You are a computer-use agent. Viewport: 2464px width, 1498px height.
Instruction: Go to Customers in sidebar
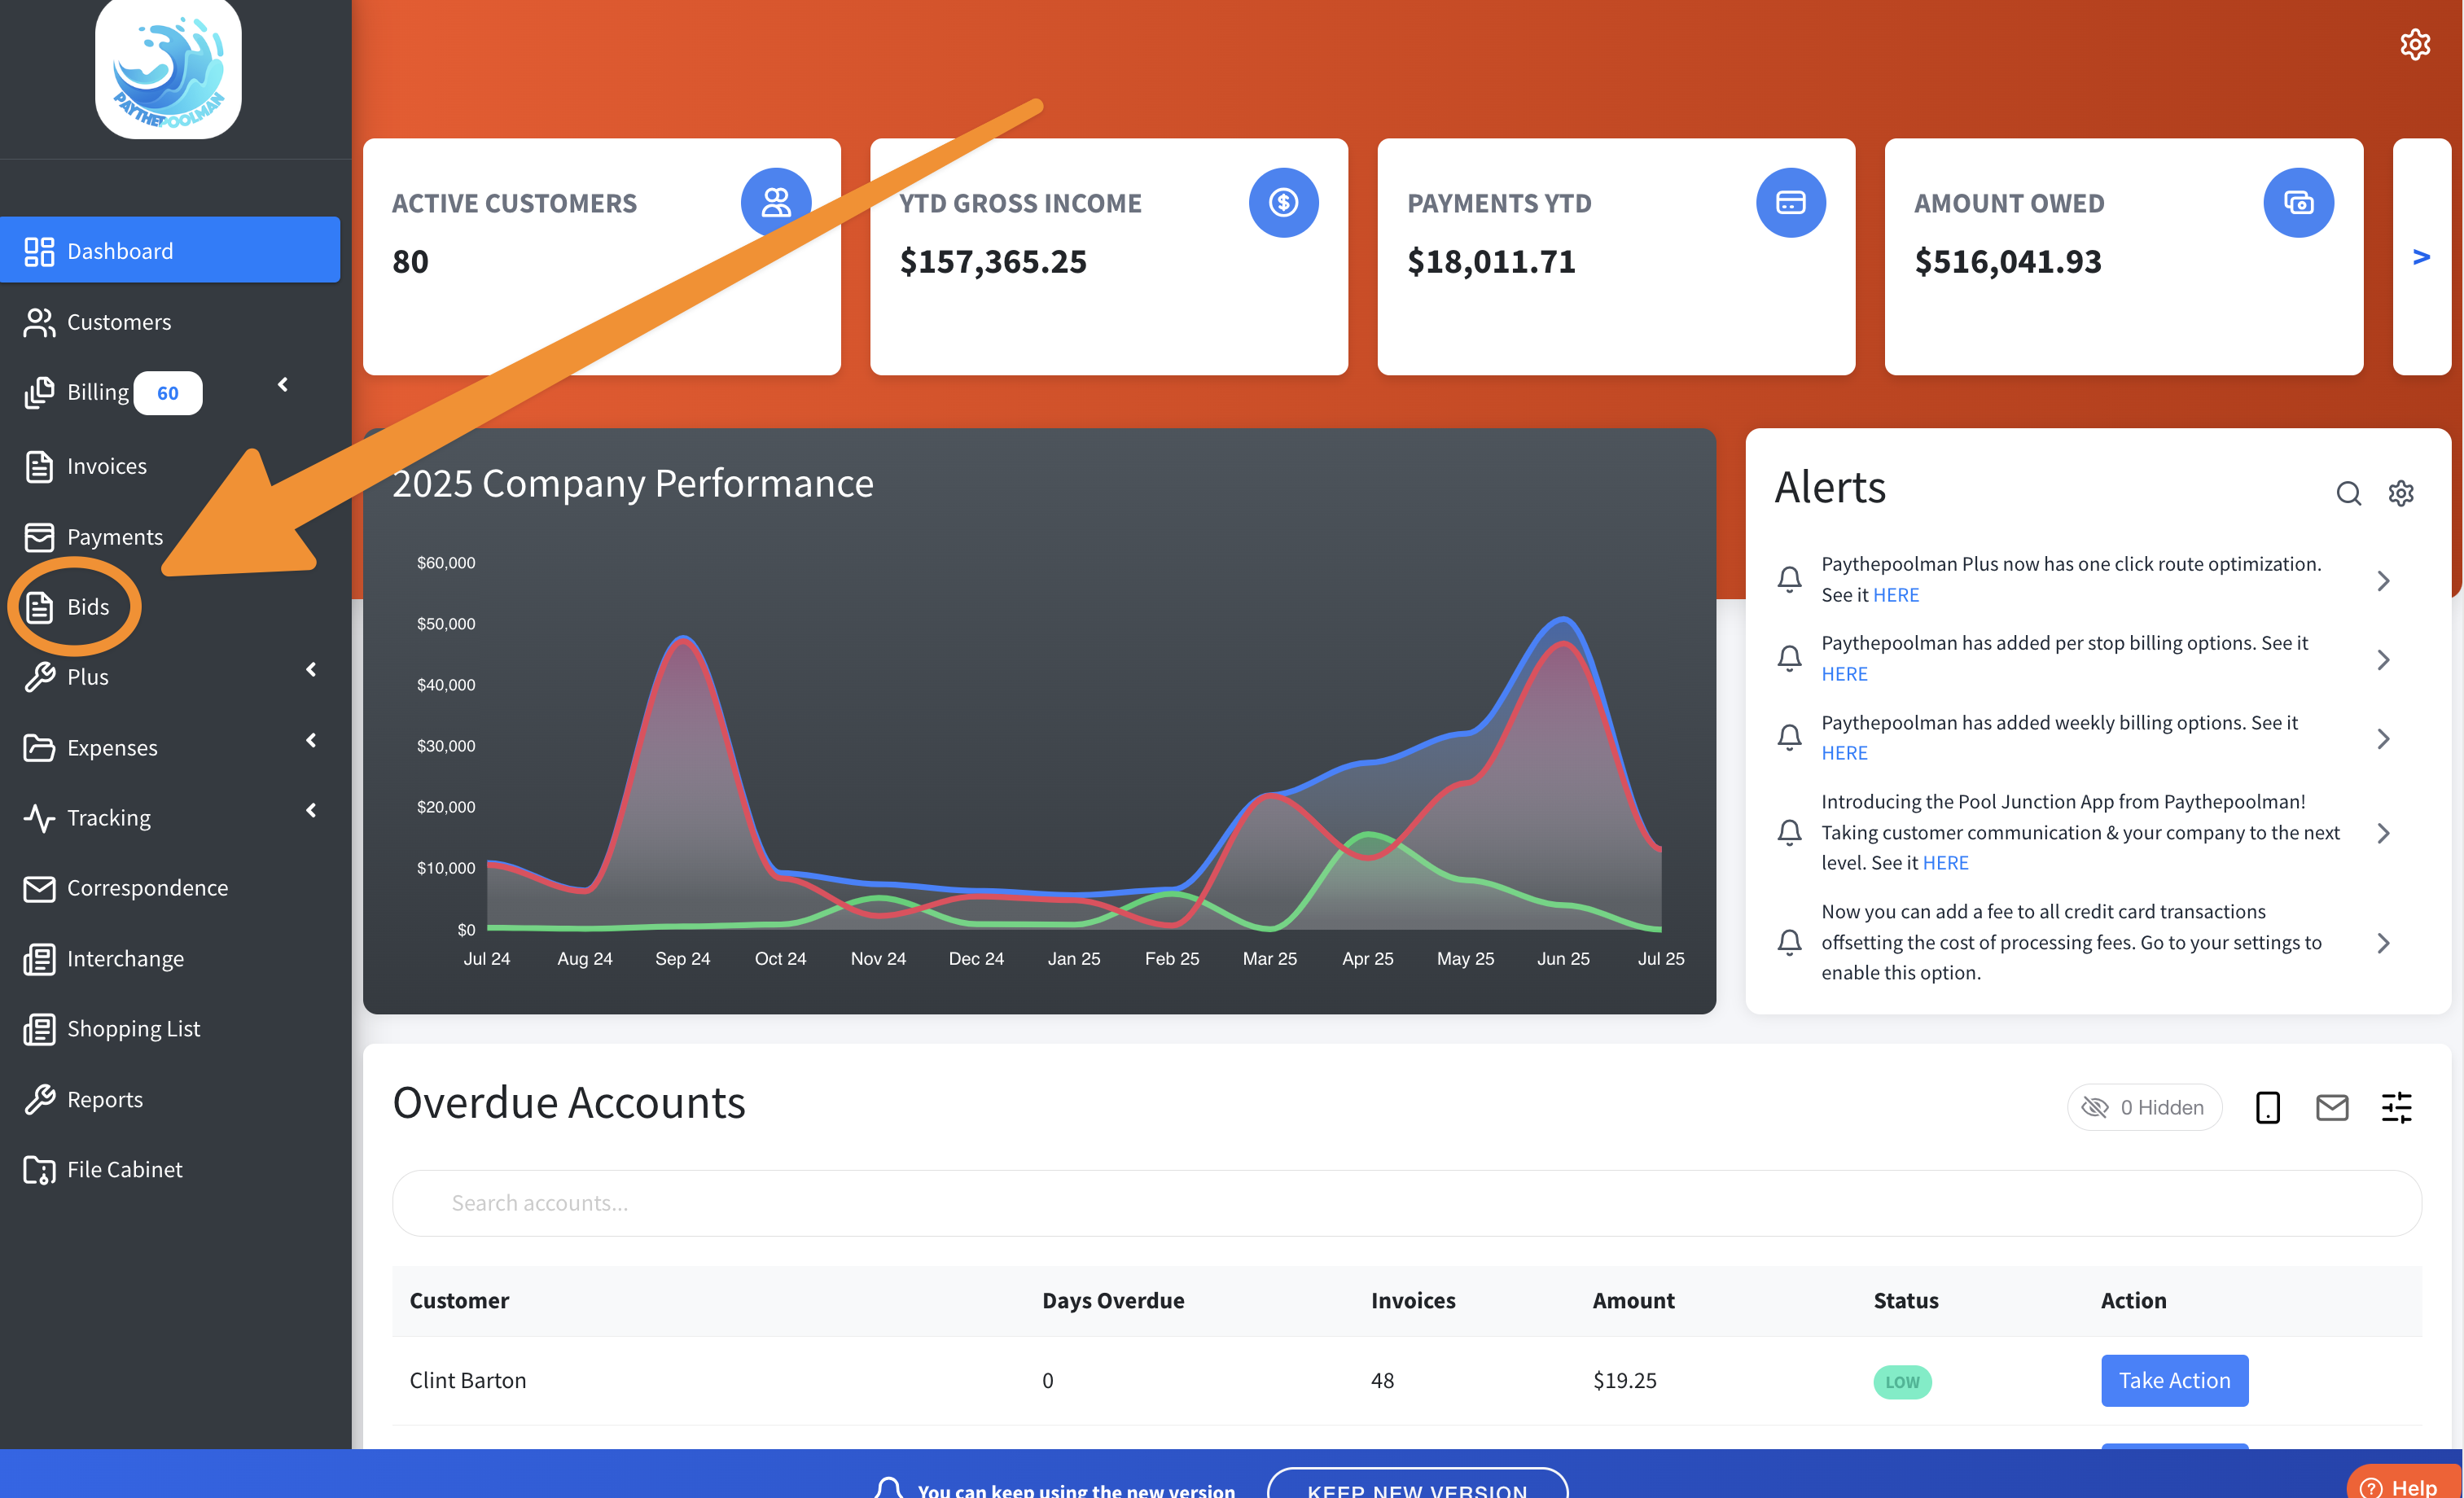(118, 322)
